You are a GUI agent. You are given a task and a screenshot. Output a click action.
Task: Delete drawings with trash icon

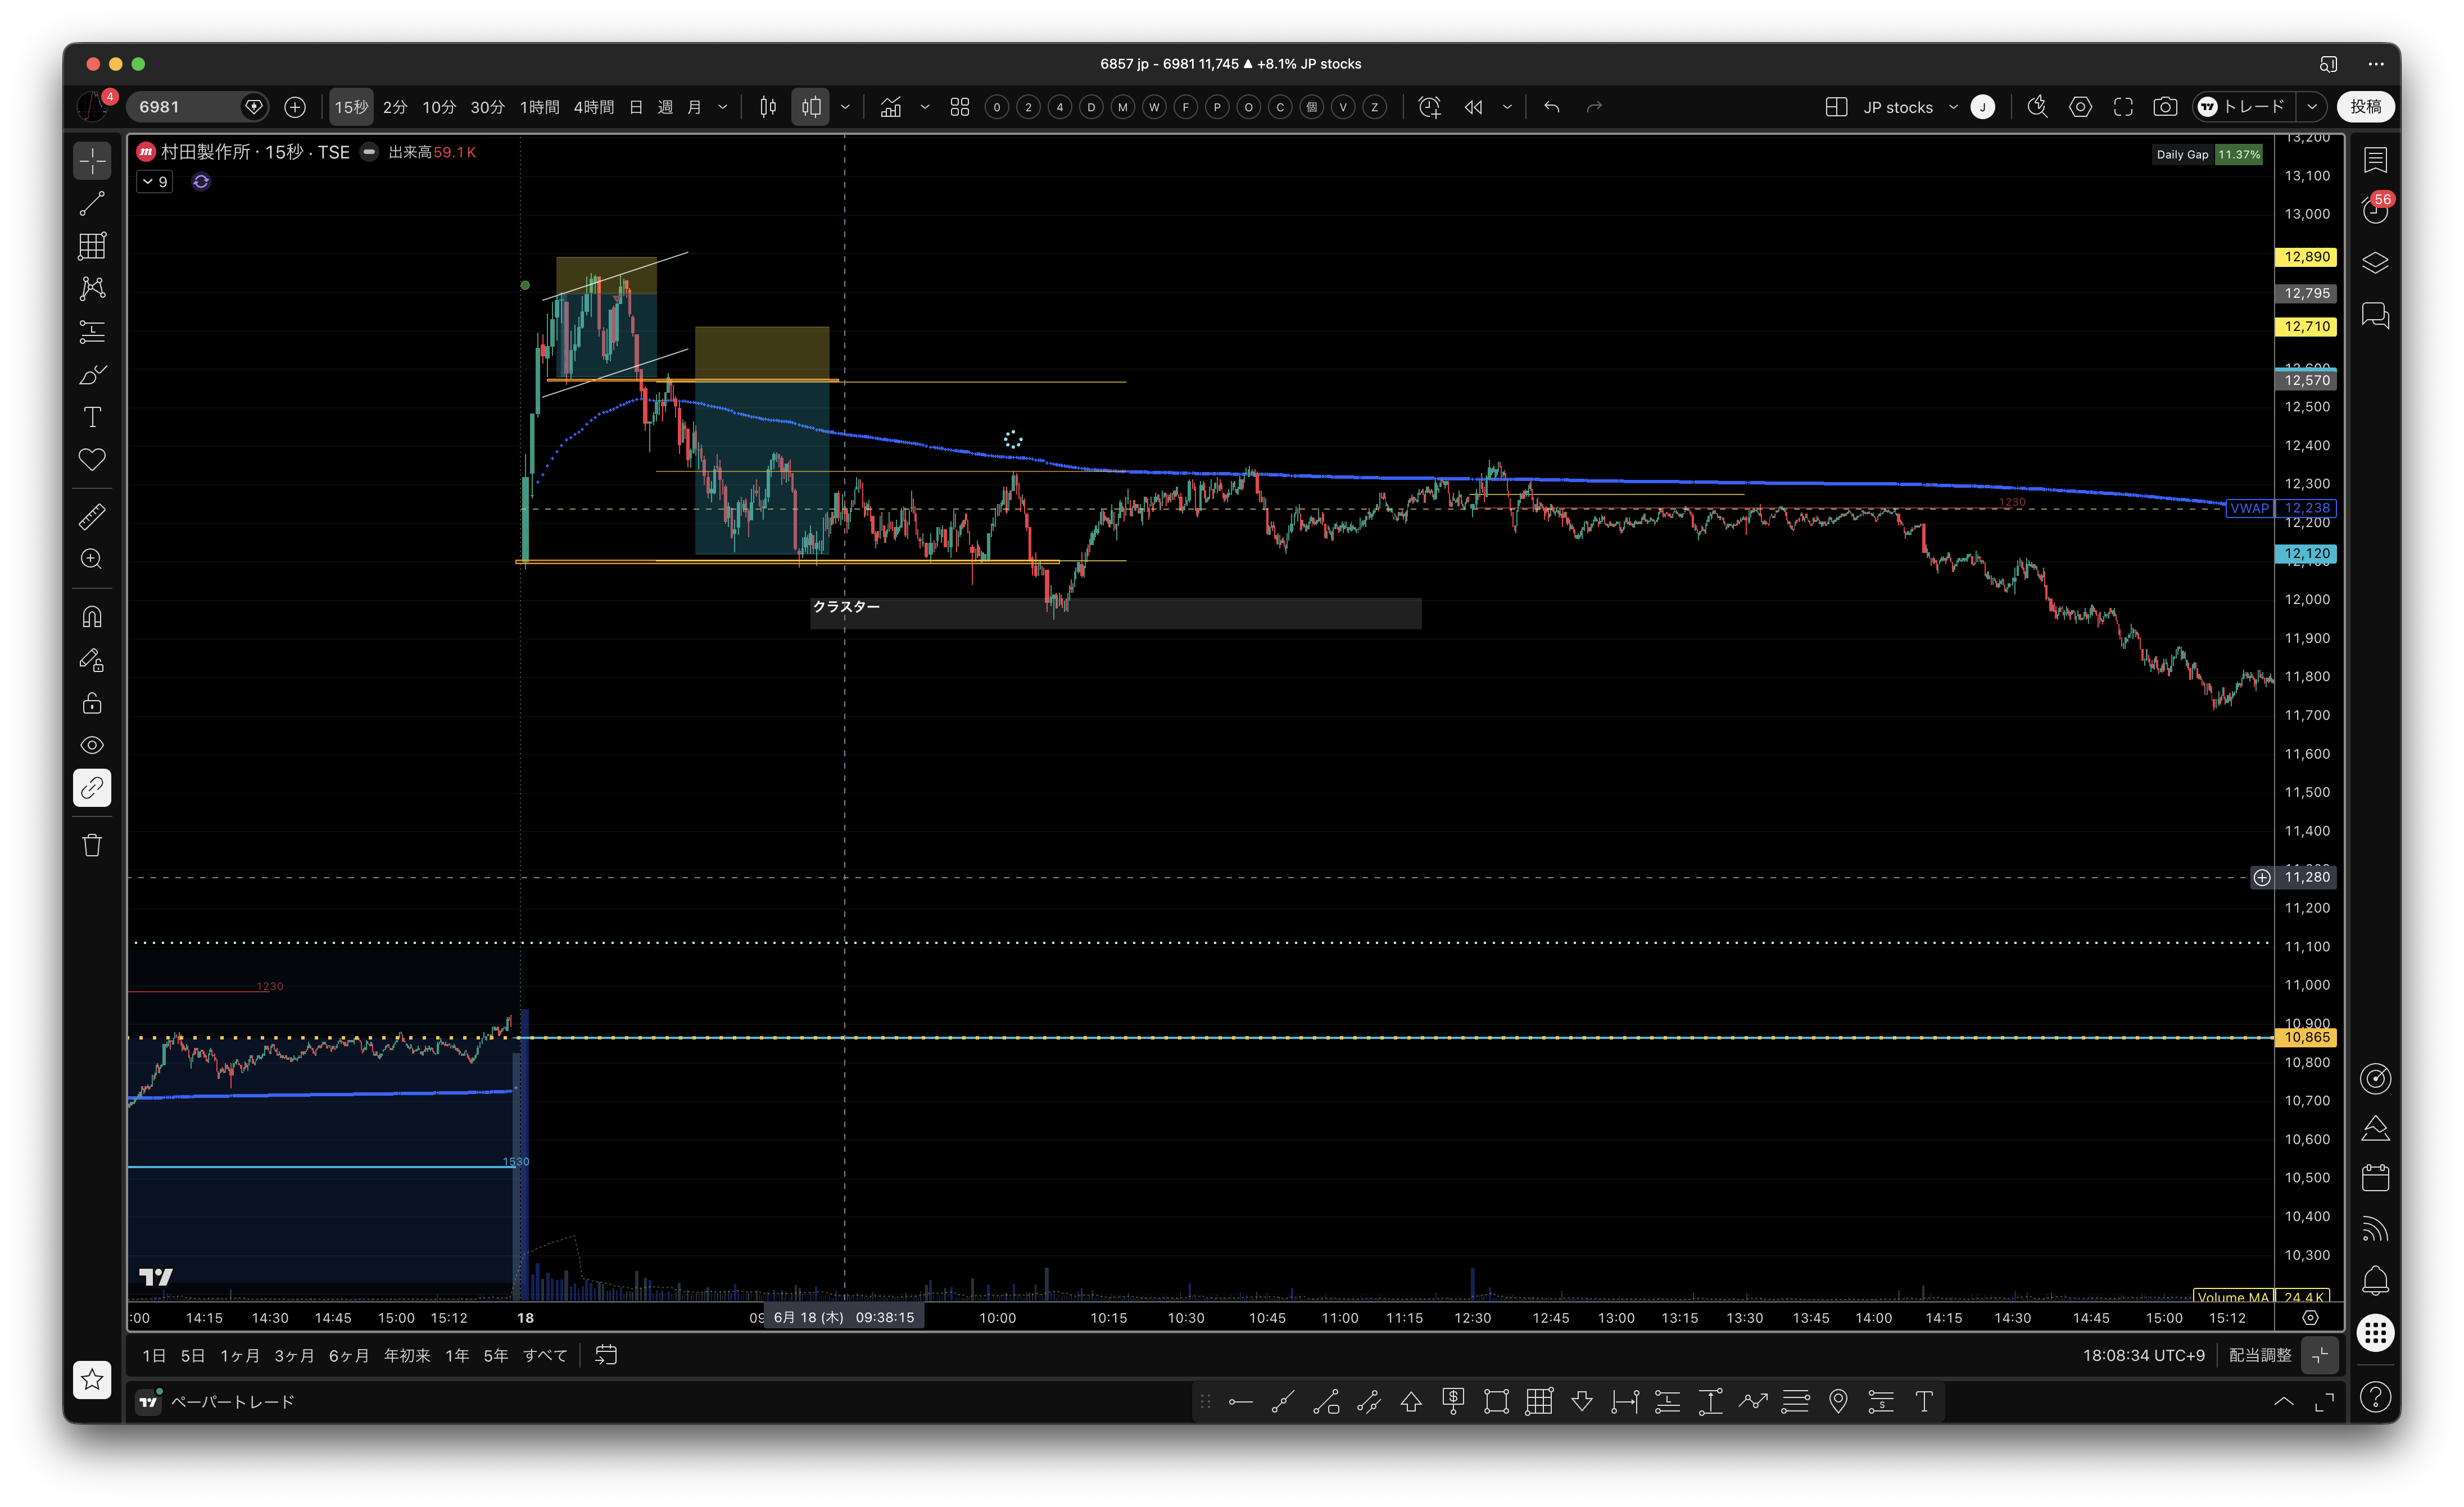tap(92, 846)
